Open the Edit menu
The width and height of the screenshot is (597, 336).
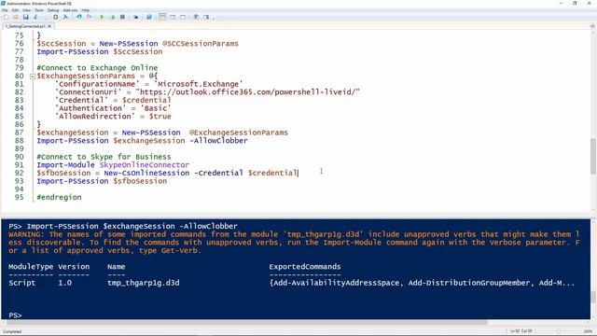pos(15,10)
